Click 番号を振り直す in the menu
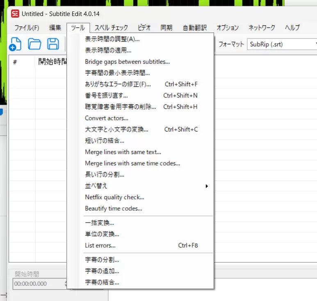Screen dimensions: 317x301 pos(106,96)
